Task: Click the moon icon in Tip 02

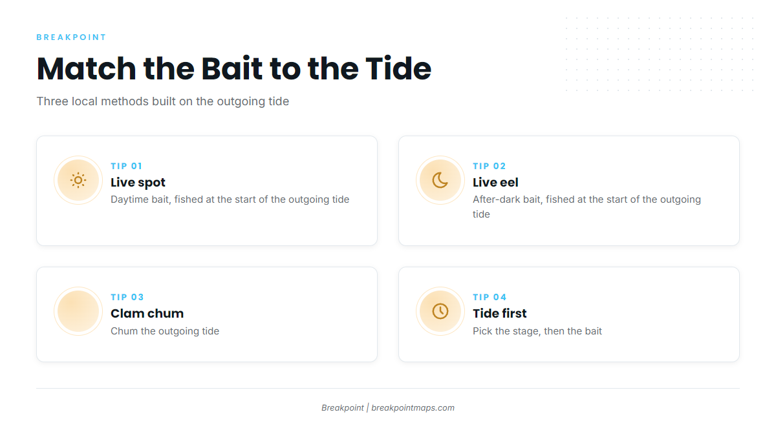Action: (440, 180)
